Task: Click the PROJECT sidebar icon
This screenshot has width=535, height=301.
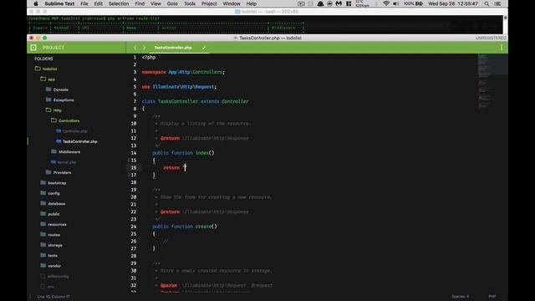Action: [x=33, y=48]
